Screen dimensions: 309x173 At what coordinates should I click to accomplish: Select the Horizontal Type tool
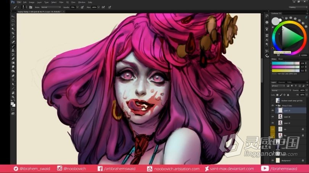coord(13,80)
